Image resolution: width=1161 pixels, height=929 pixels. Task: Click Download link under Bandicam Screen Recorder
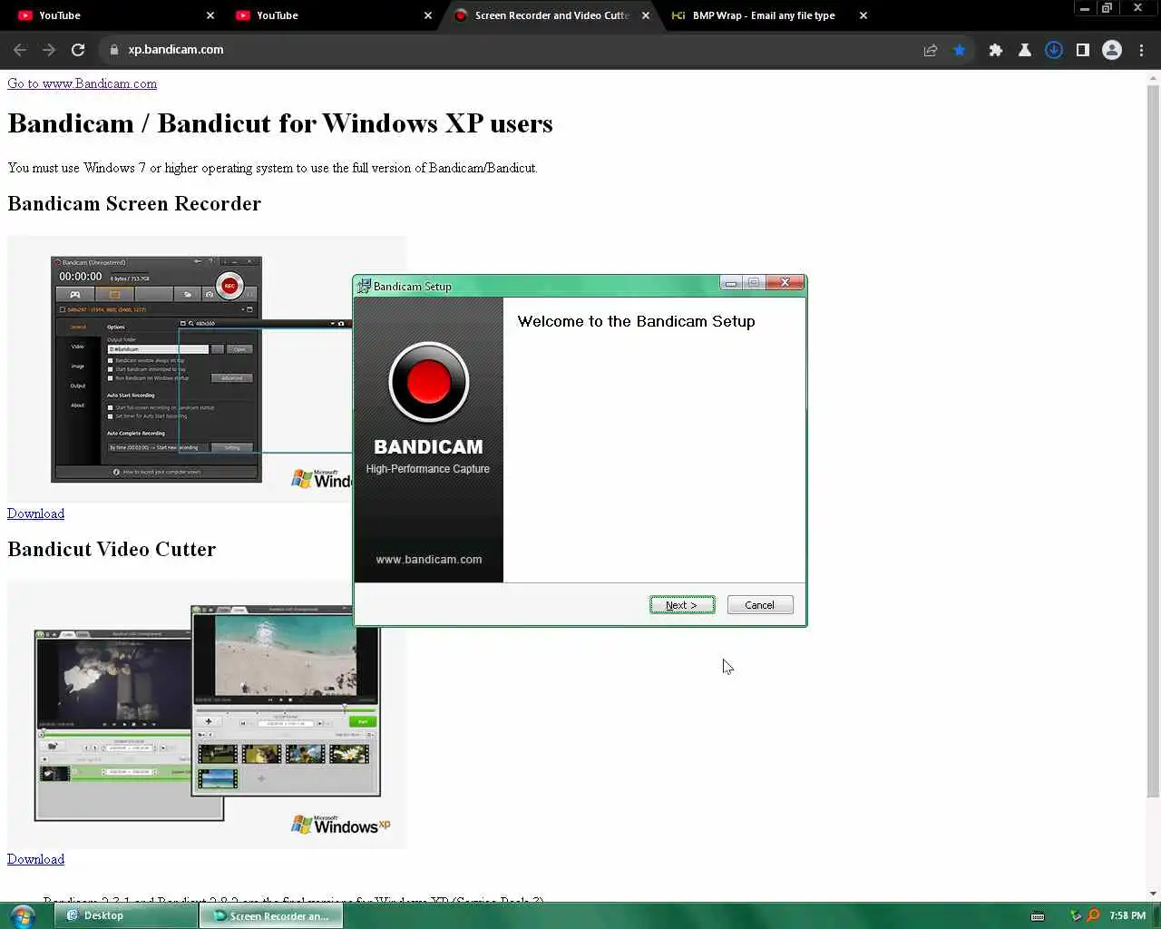[x=35, y=513]
